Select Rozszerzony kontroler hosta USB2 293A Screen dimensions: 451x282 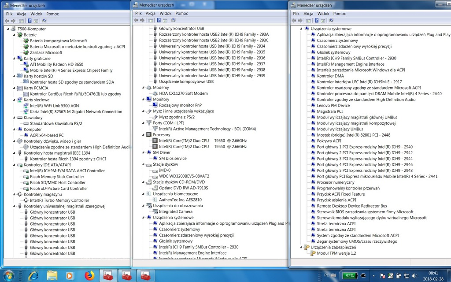(214, 34)
